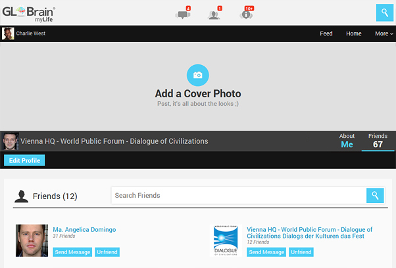Open the About Me tab
This screenshot has height=268, width=396.
click(347, 141)
